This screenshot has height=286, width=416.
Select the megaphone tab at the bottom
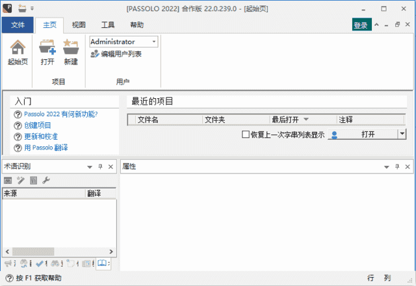[x=8, y=264]
